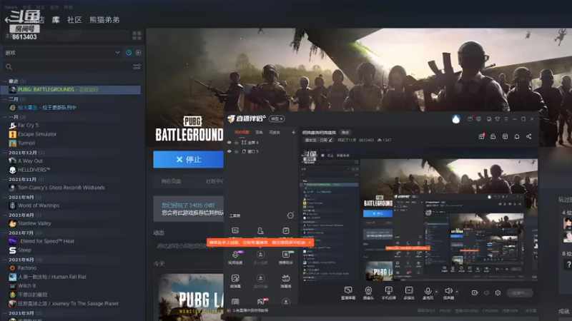Open the 榜单助手 tool

point(285,257)
